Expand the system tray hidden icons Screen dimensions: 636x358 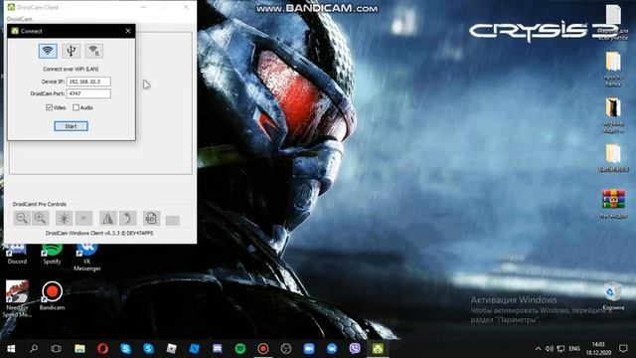[x=538, y=349]
